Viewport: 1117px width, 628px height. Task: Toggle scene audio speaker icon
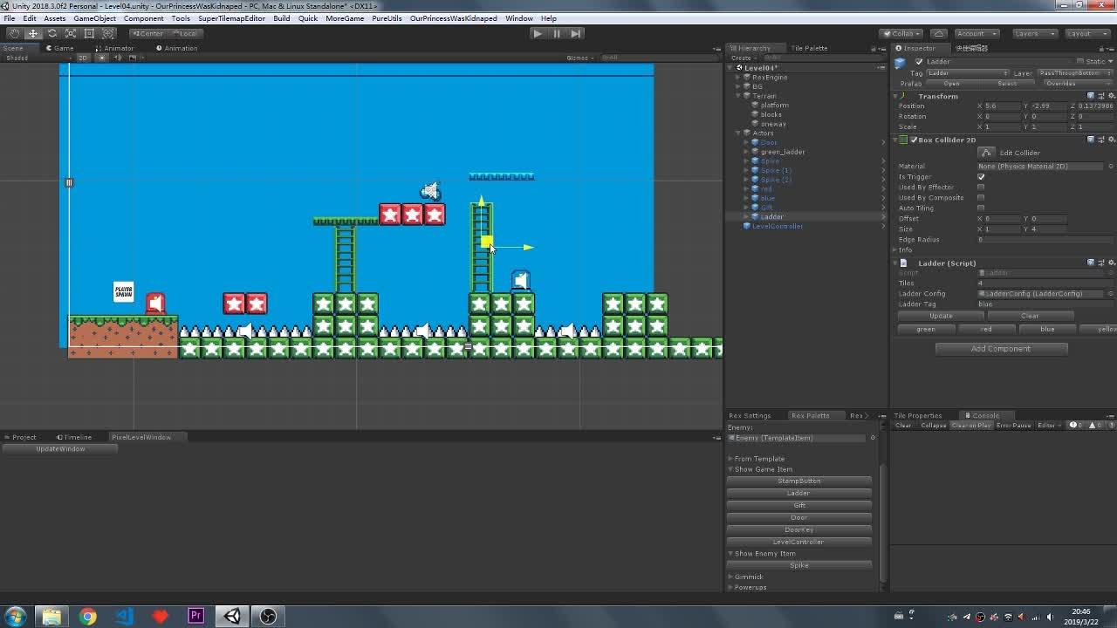117,58
